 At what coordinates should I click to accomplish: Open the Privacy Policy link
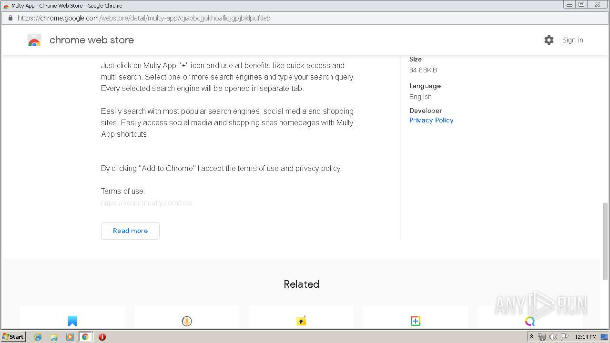point(431,120)
